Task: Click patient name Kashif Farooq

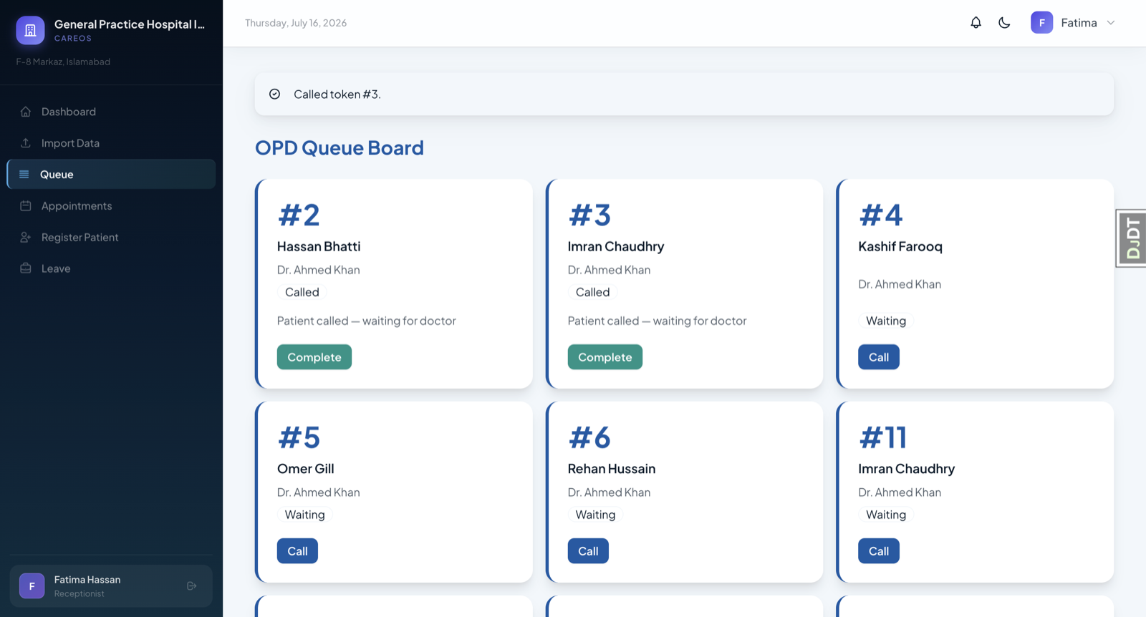Action: (x=900, y=246)
